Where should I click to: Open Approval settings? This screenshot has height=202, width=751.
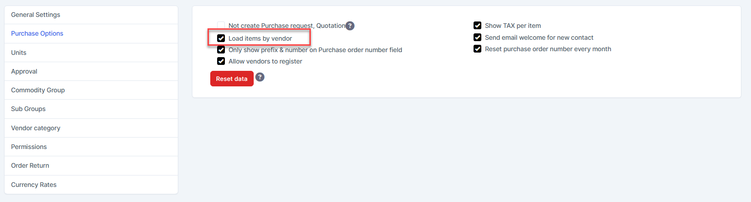(x=24, y=71)
